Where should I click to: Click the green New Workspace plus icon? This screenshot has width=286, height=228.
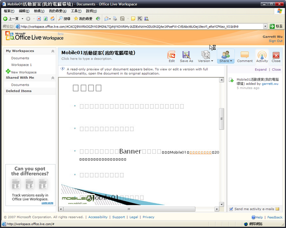pyautogui.click(x=8, y=71)
